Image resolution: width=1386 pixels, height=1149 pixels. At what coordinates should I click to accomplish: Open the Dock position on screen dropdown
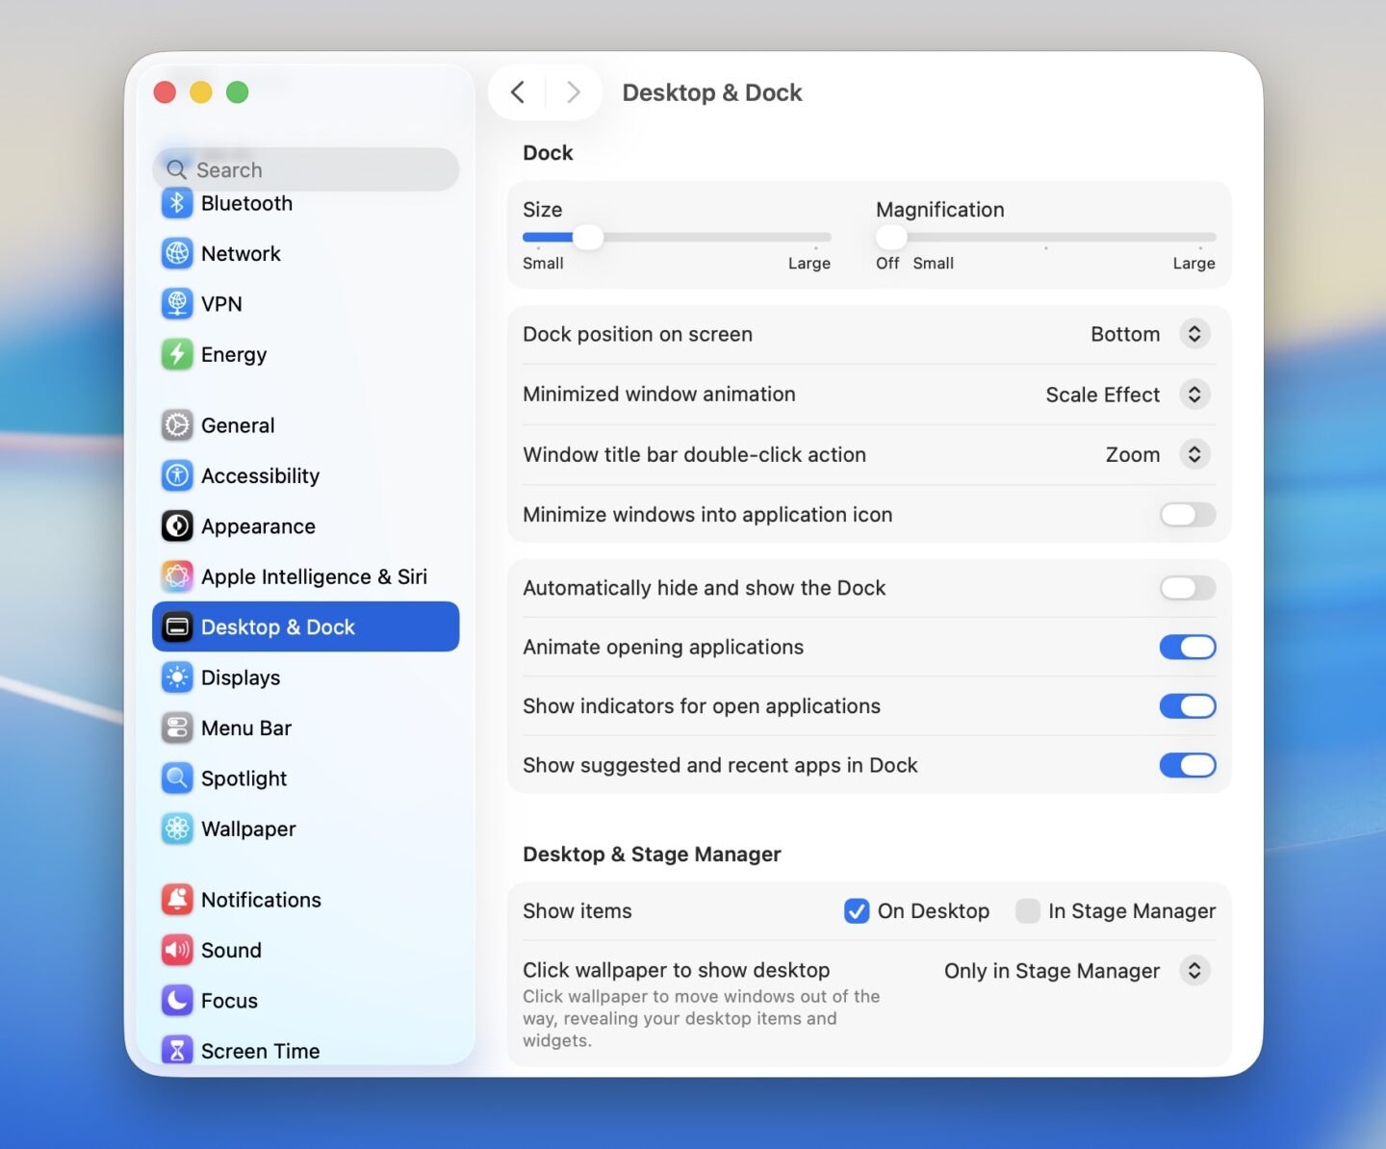click(x=1195, y=334)
